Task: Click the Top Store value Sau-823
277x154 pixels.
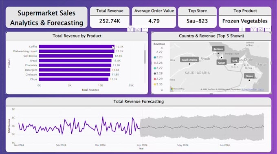Action: pos(197,21)
